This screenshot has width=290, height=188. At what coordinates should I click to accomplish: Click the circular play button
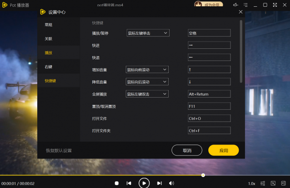point(144,183)
